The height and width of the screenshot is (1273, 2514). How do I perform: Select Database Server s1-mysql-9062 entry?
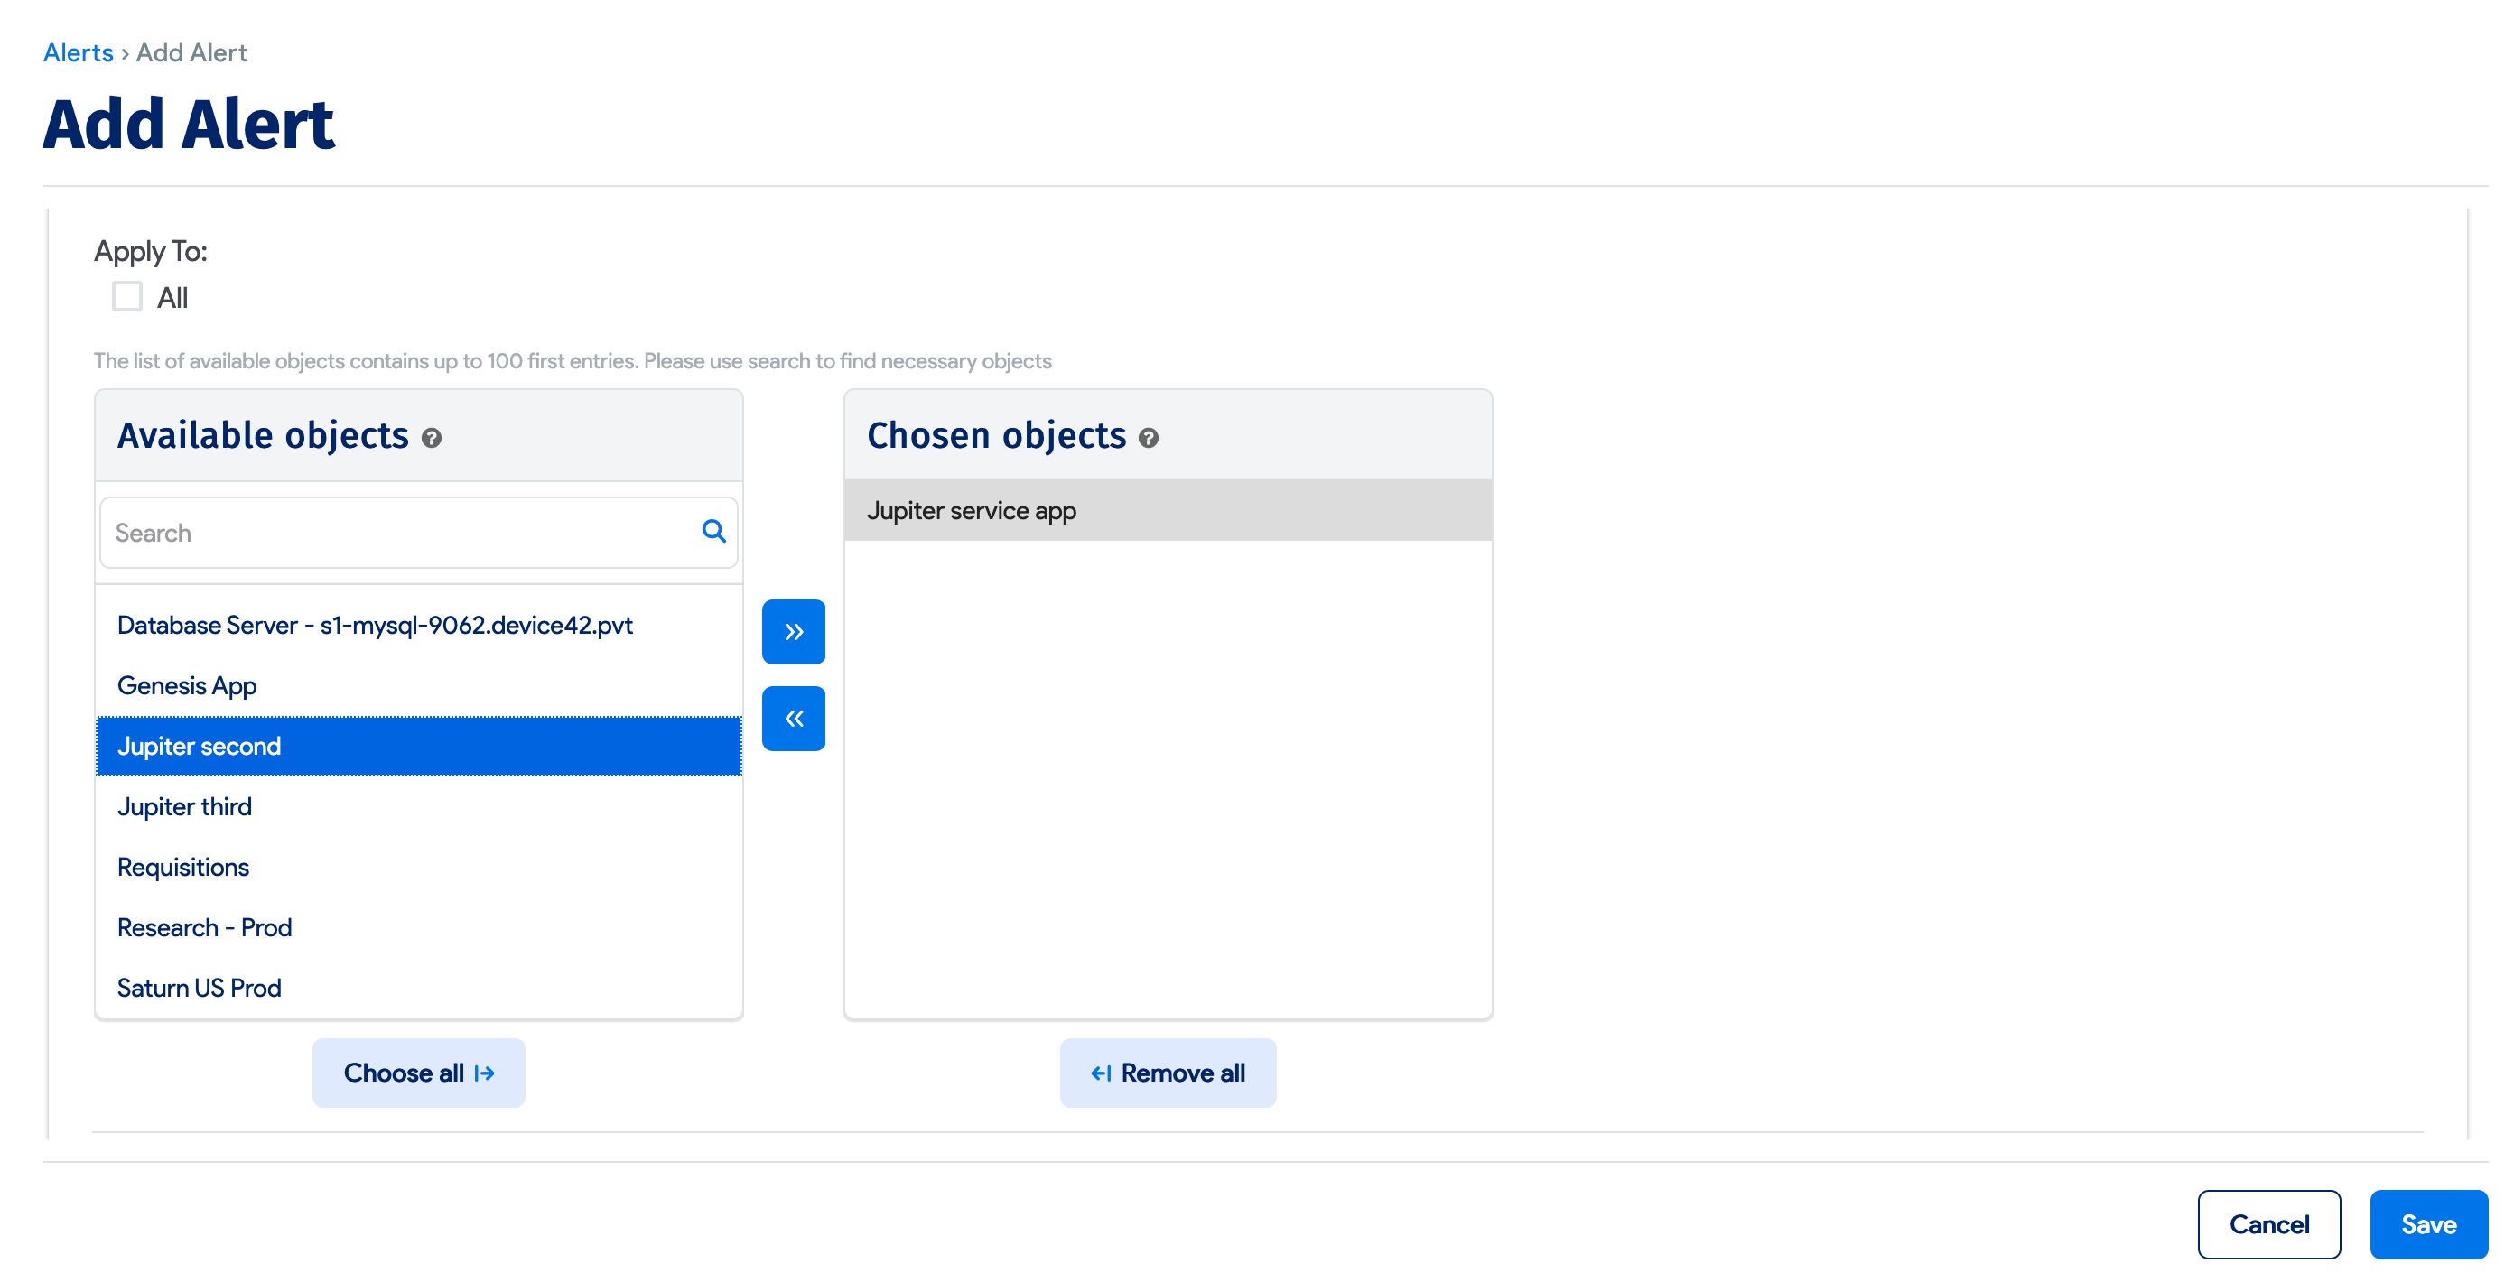375,626
